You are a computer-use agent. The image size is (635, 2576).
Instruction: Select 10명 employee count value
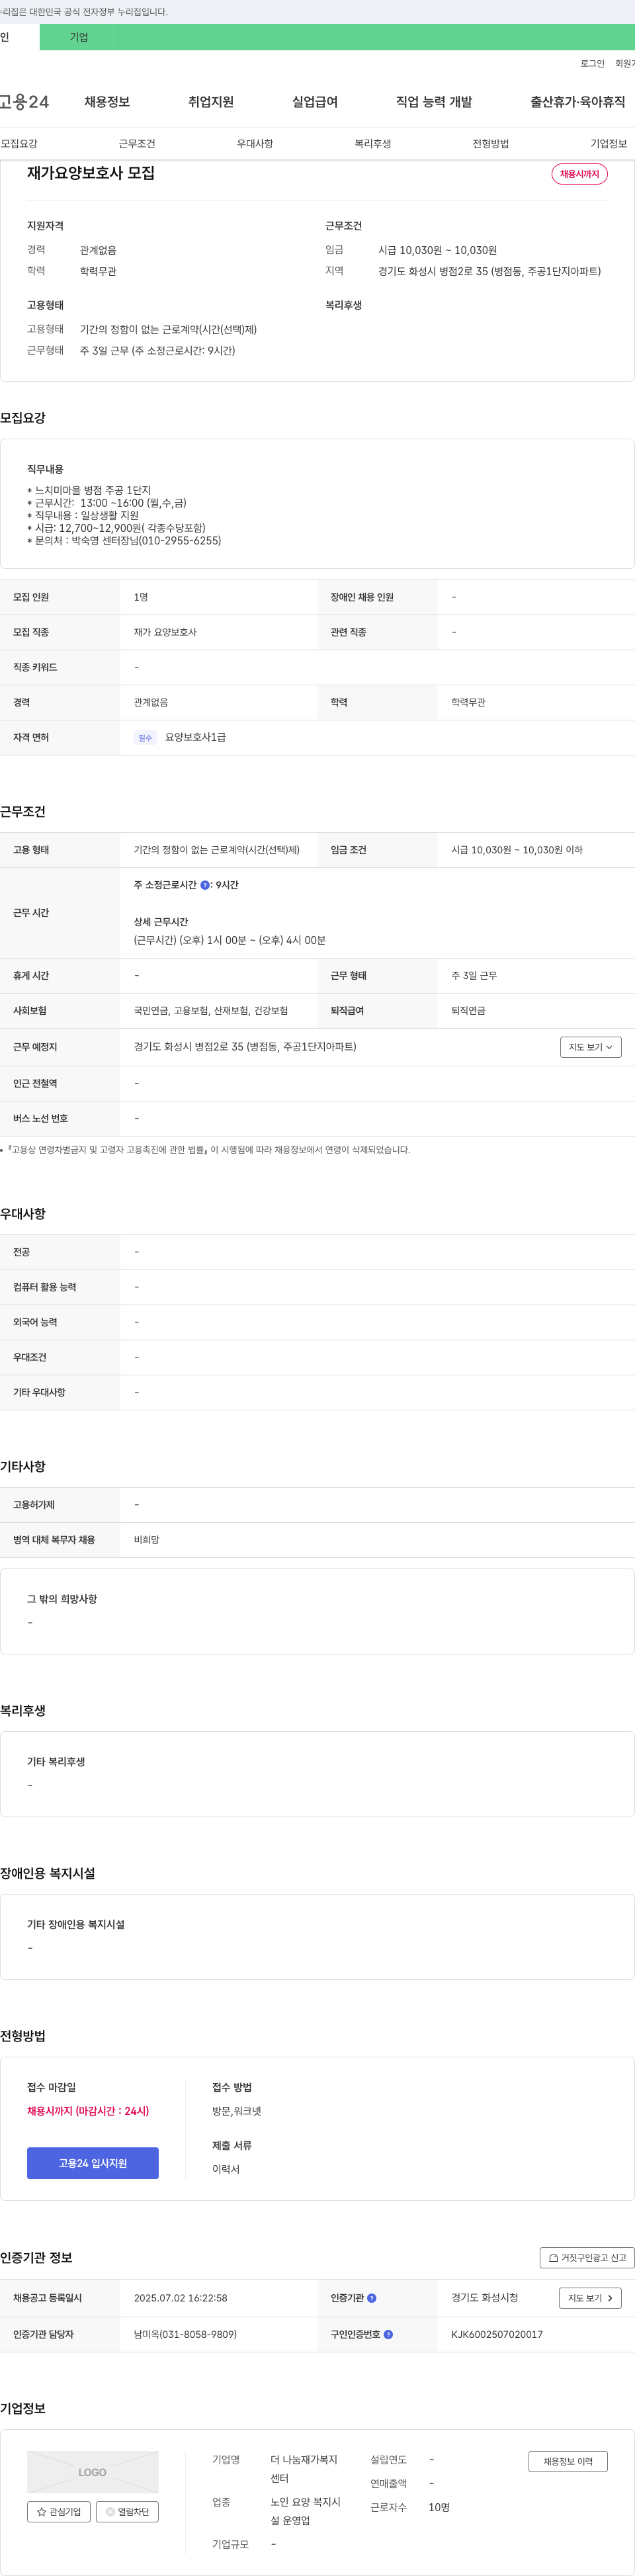click(439, 2507)
